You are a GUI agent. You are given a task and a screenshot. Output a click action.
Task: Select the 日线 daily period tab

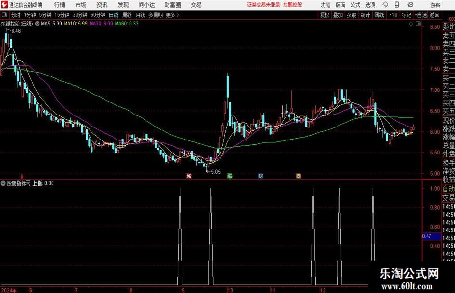click(114, 15)
